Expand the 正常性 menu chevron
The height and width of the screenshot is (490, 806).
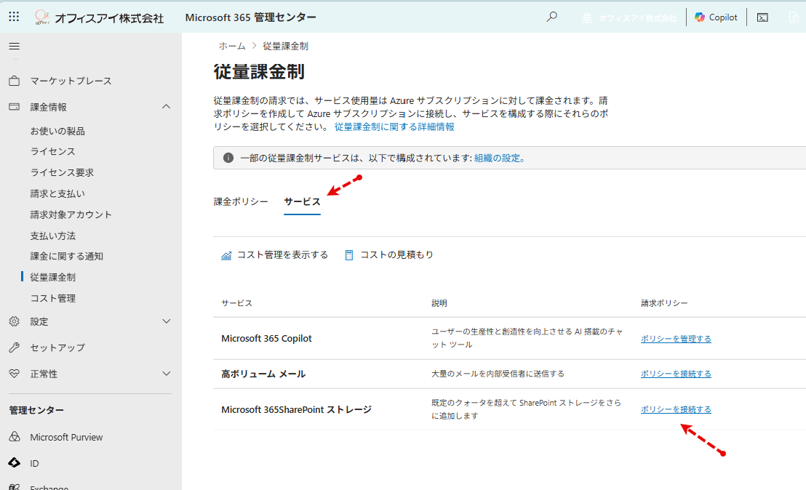click(166, 374)
